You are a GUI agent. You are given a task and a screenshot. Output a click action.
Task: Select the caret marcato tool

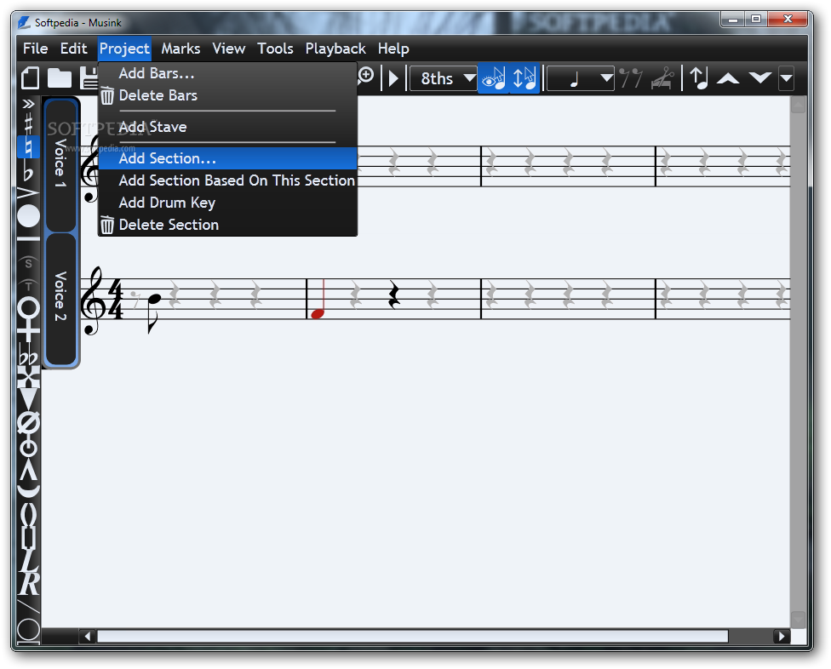[28, 471]
